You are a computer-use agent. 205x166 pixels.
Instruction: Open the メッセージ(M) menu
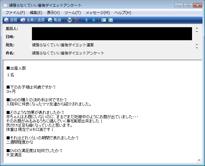pos(98,13)
